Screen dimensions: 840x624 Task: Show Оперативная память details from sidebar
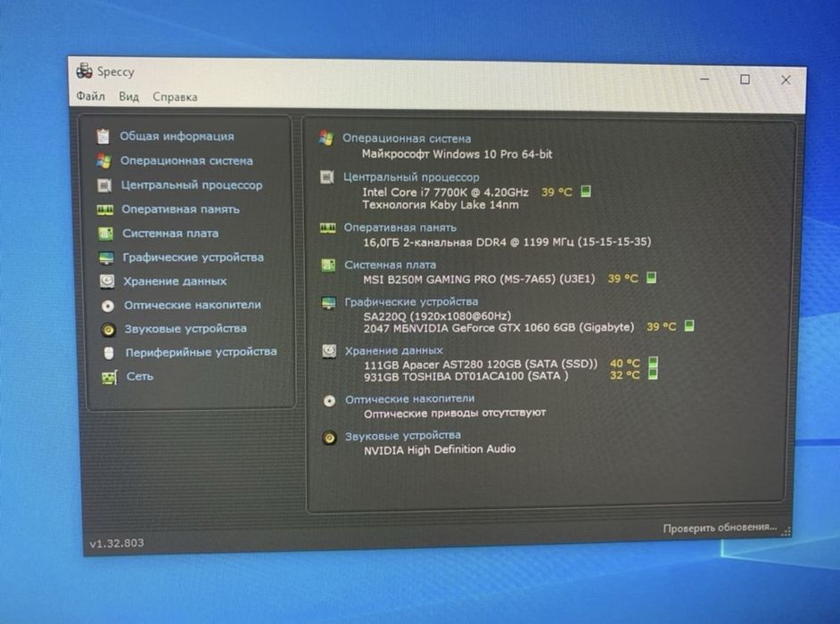coord(180,209)
